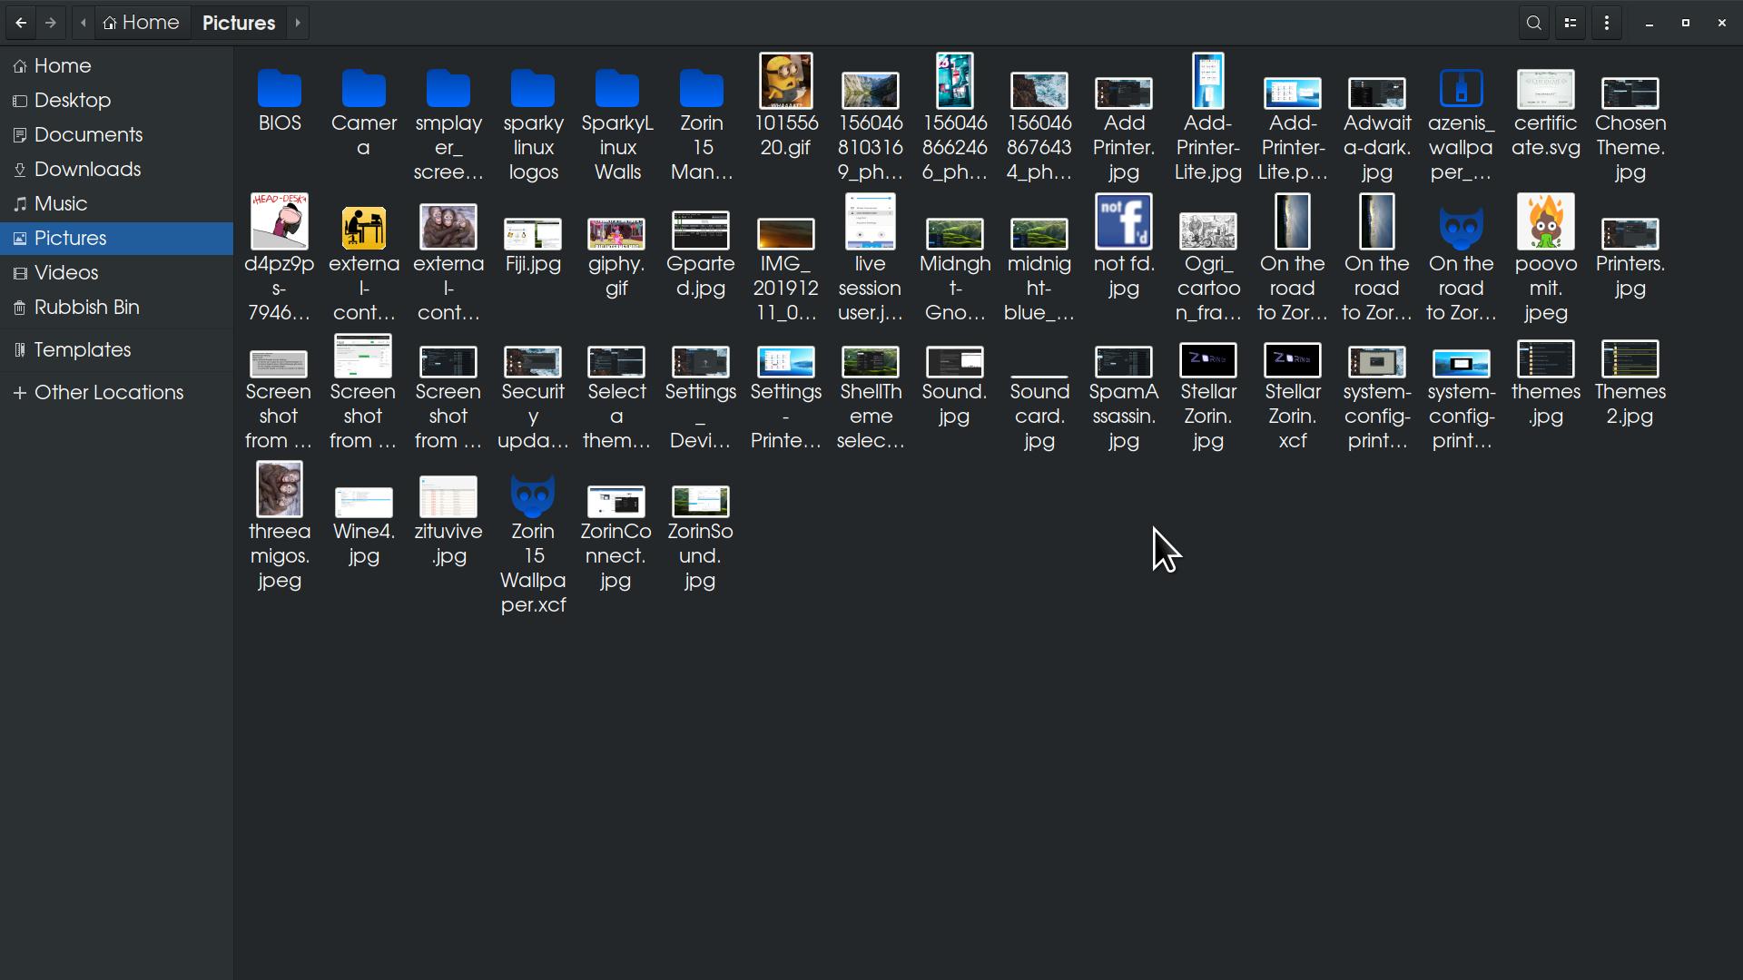The image size is (1743, 980).
Task: Select the poovomit.jpeg image
Action: coord(1545,221)
